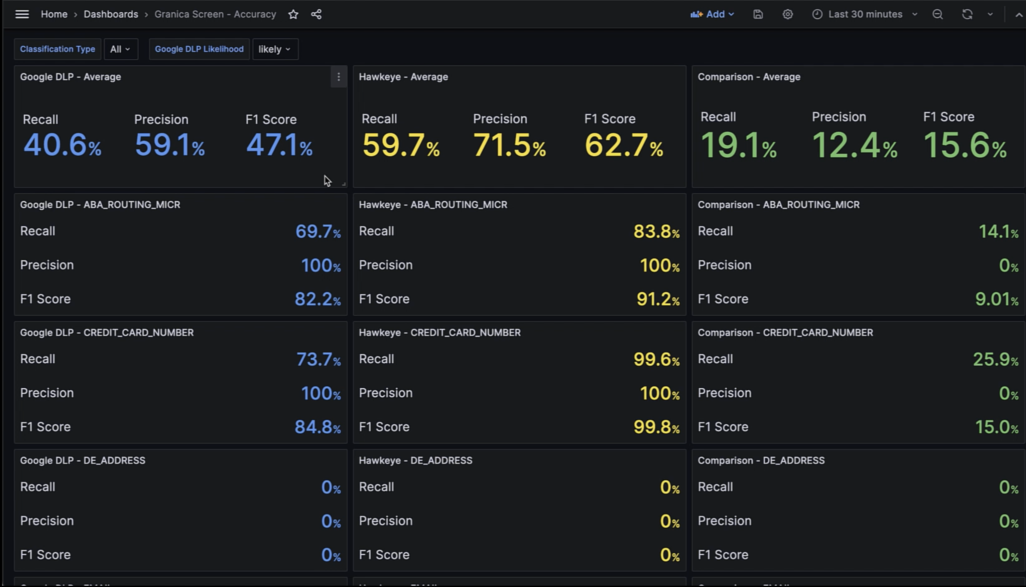1026x587 pixels.
Task: Click Google DLP ABA_ROUTING_MICR recall 69.7%
Action: point(318,231)
